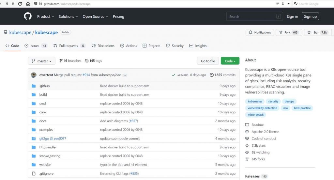Open the smoke_testing folder
This screenshot has width=334, height=180.
tap(50, 156)
